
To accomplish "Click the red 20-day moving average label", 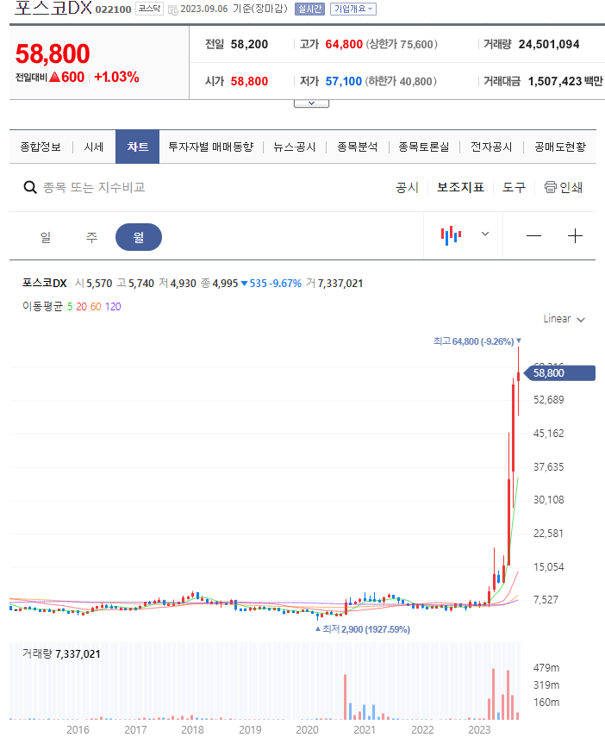I will [x=82, y=307].
